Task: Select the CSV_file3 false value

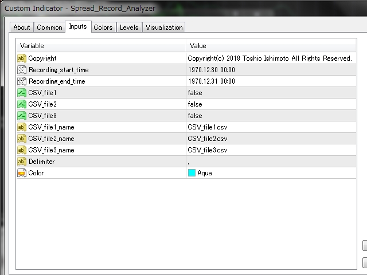Action: tap(195, 116)
